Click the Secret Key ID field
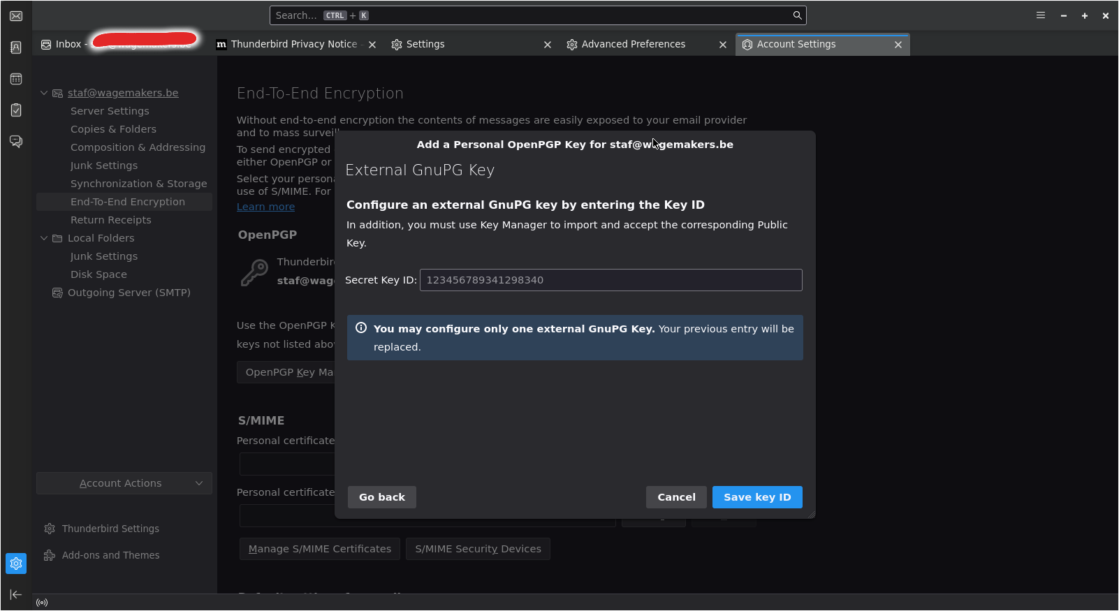The height and width of the screenshot is (611, 1119). [610, 280]
